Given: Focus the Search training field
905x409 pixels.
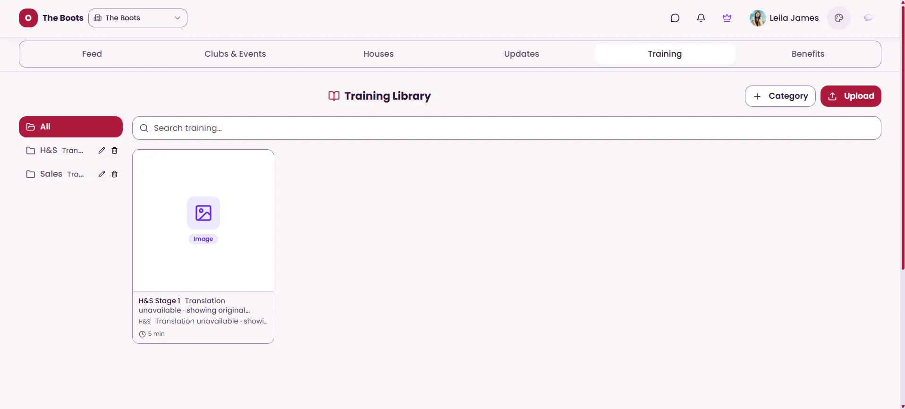Looking at the screenshot, I should pyautogui.click(x=507, y=128).
